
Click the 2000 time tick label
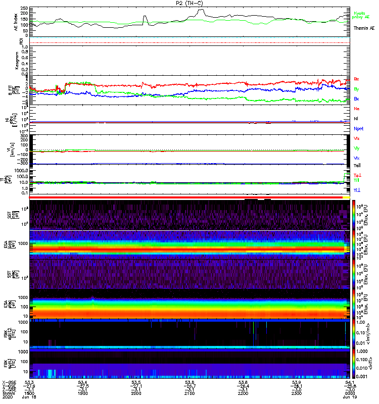coord(136,393)
